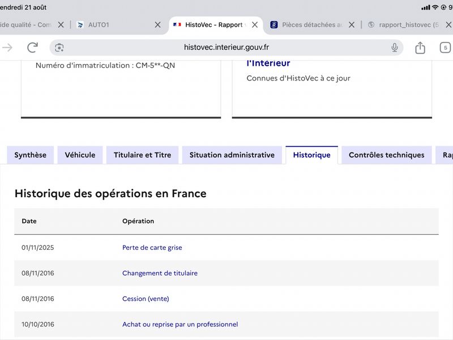Tap the lens search icon in address bar
This screenshot has height=340, width=453.
click(59, 48)
